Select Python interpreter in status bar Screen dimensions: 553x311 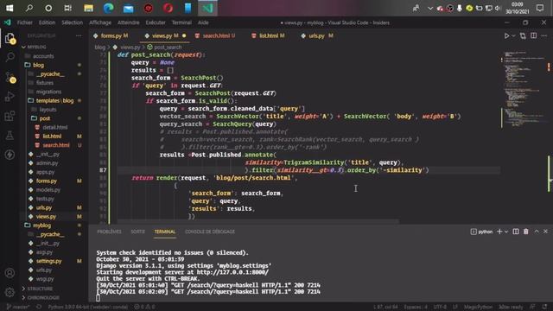click(x=88, y=307)
